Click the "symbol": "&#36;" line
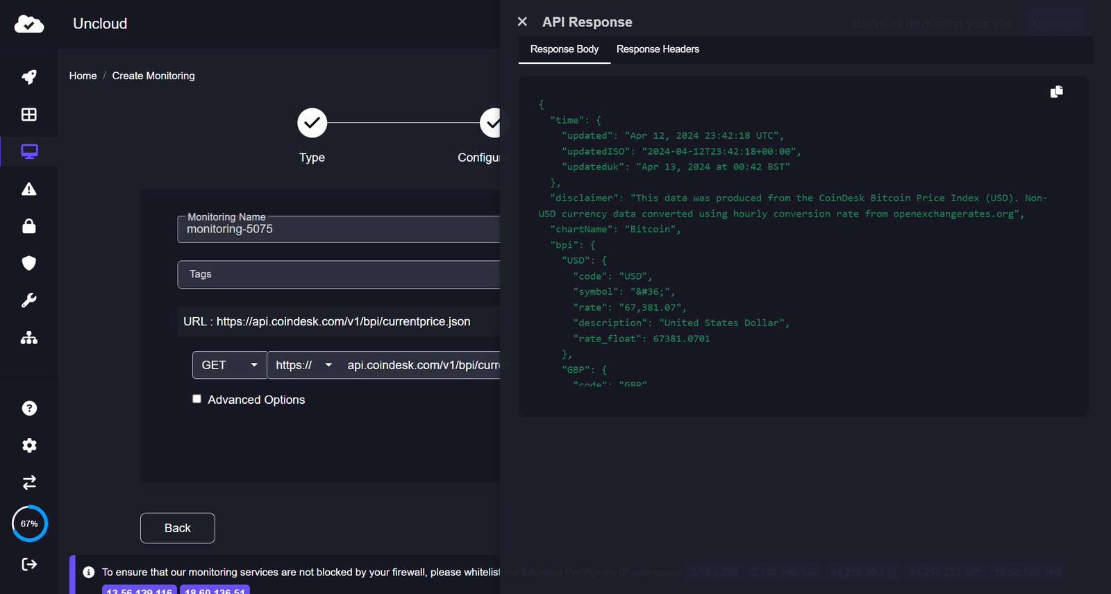 click(x=624, y=292)
